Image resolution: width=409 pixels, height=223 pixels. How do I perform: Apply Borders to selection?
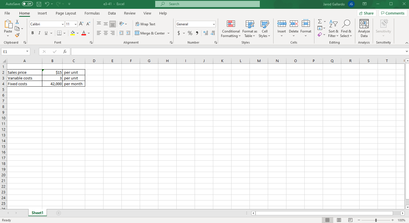(59, 33)
